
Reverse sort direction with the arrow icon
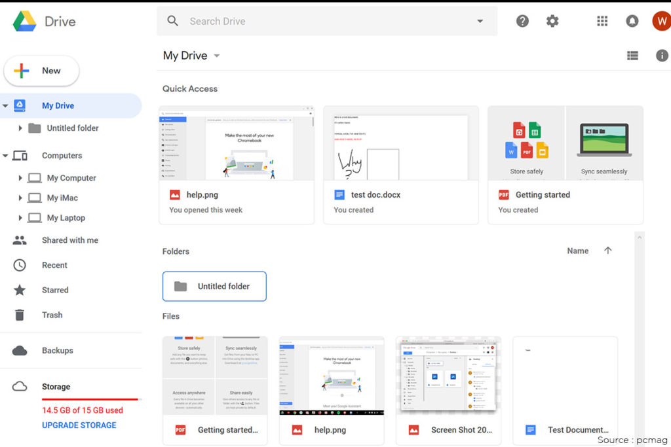point(607,251)
